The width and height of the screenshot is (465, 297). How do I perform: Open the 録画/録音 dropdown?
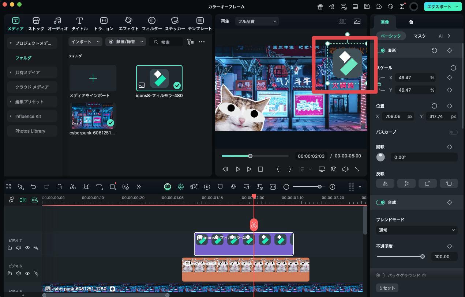125,42
